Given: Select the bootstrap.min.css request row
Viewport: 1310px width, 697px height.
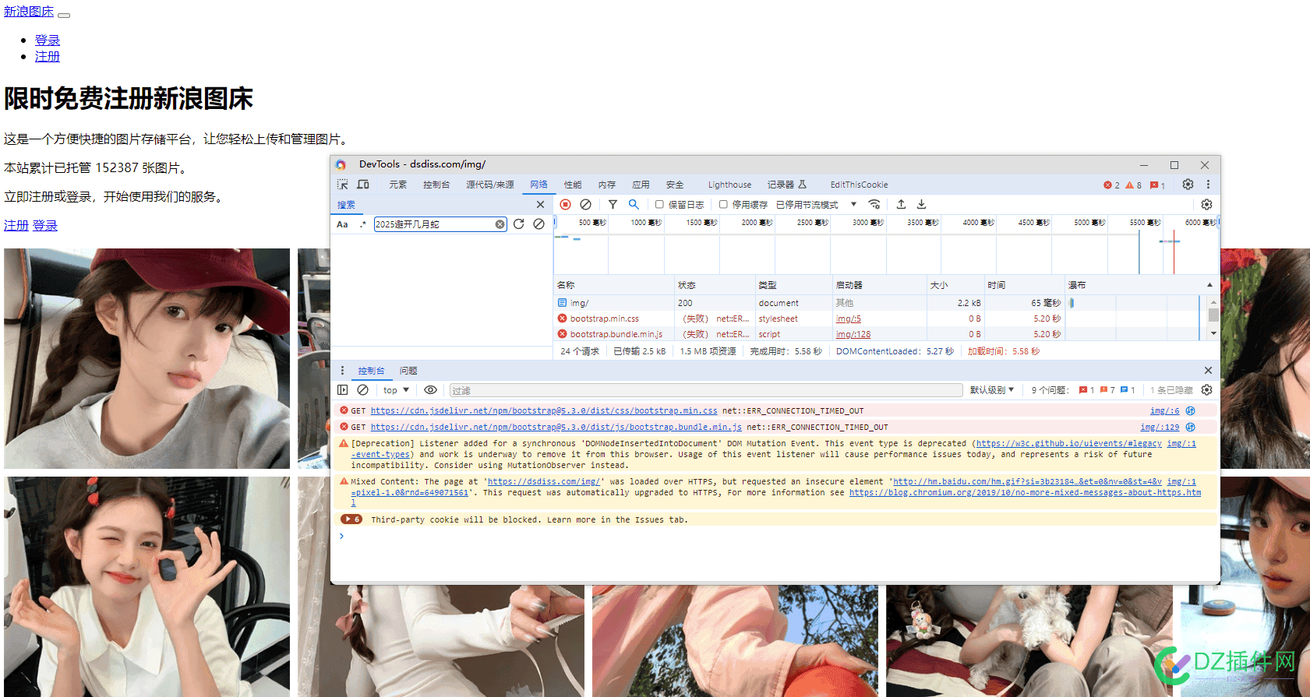Looking at the screenshot, I should (x=878, y=319).
